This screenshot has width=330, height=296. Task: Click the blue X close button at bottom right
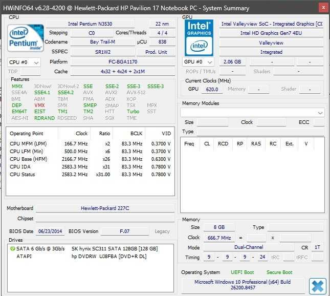(317, 286)
